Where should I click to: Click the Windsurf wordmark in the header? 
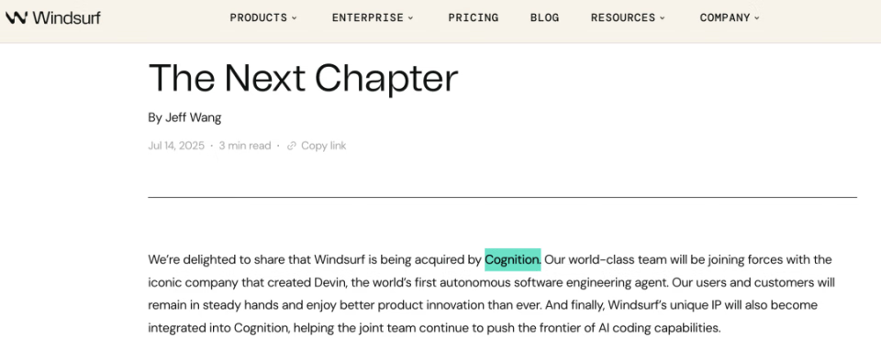67,17
